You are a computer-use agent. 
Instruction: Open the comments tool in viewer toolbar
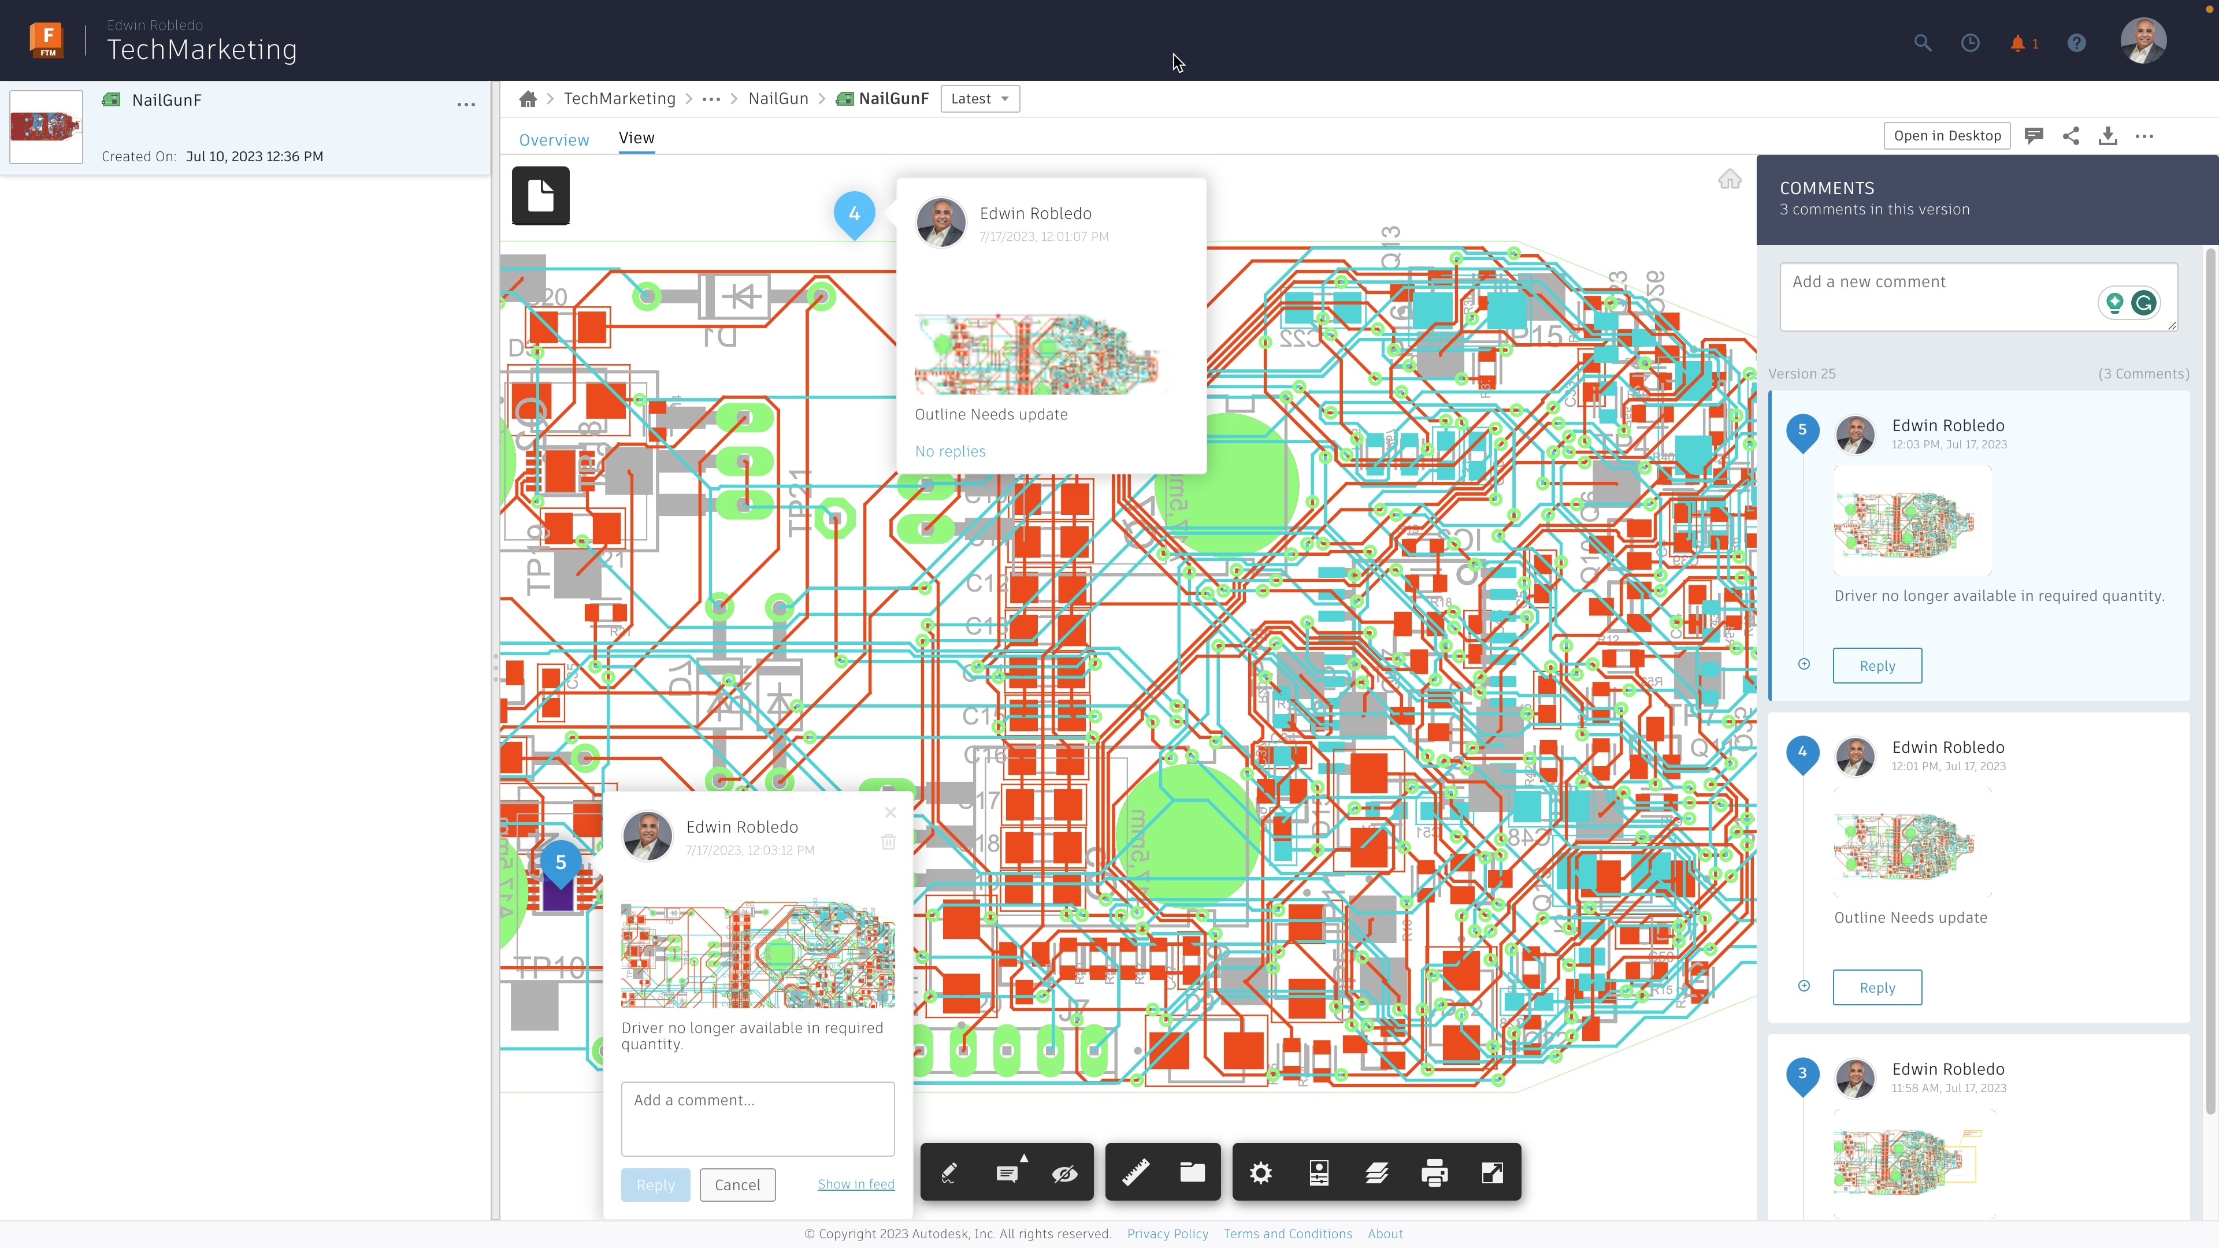[x=1006, y=1172]
